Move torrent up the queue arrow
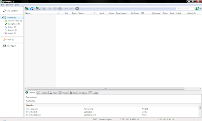Viewport: 202px width, 121px height. [66, 9]
